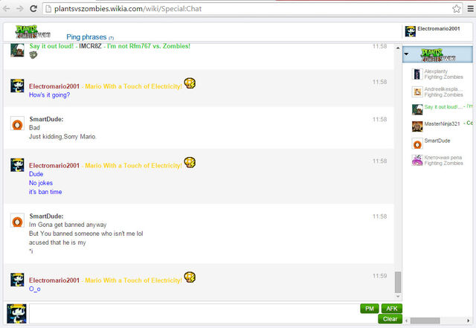The width and height of the screenshot is (476, 328).
Task: Click sidebar horizontal scrollbar right arrow
Action: (x=468, y=321)
